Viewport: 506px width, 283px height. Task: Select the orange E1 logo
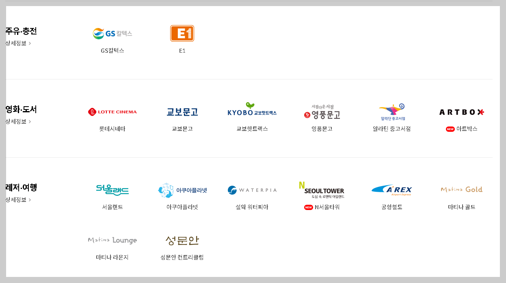pyautogui.click(x=182, y=33)
